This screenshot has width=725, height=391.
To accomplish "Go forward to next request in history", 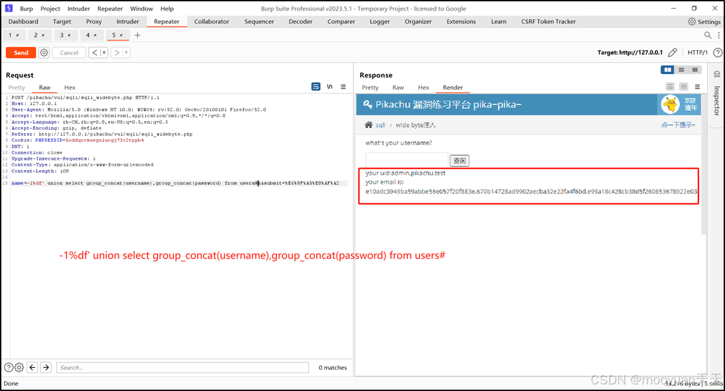I will click(x=117, y=53).
